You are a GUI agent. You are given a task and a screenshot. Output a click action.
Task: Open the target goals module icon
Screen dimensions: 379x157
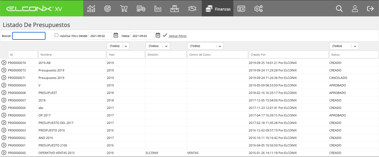tap(107, 9)
